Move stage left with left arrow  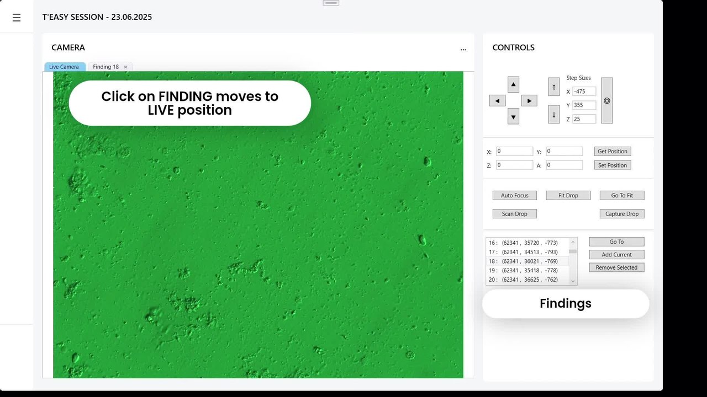[x=497, y=101]
